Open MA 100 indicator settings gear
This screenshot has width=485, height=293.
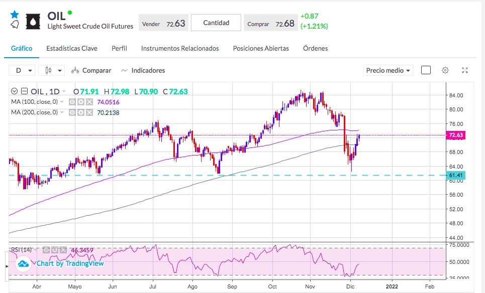point(81,102)
